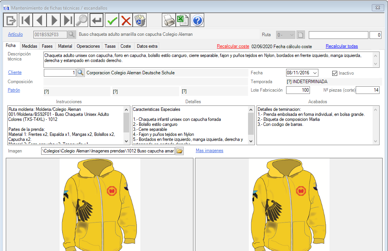Click the Recalcular coste link

coord(233,46)
